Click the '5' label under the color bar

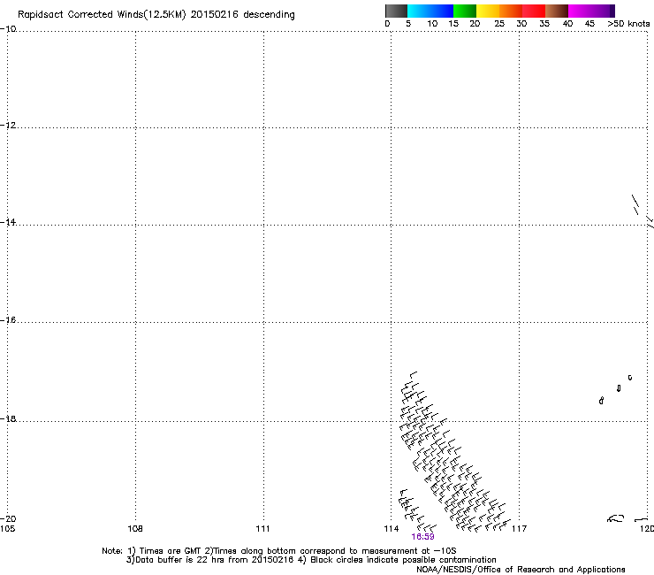coord(408,24)
